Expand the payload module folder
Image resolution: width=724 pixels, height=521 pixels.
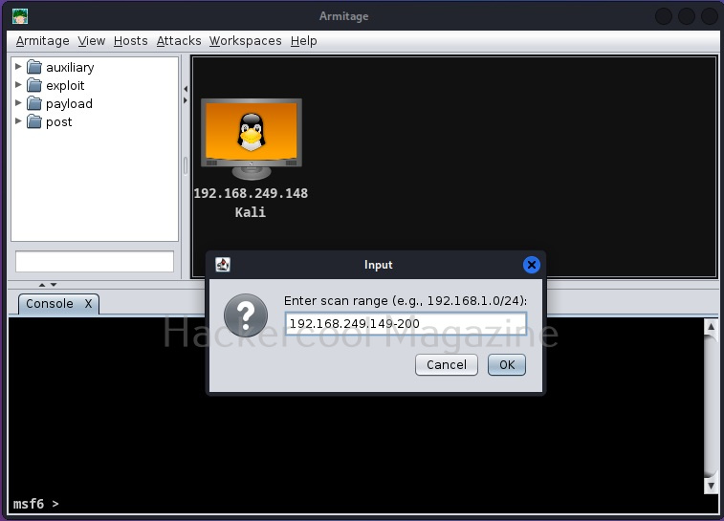[18, 103]
